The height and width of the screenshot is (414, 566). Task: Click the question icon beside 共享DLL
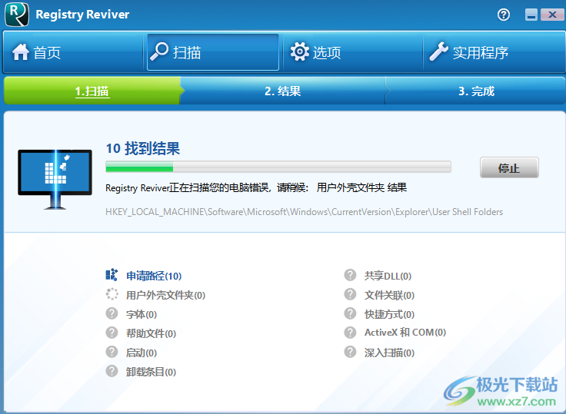(x=350, y=275)
